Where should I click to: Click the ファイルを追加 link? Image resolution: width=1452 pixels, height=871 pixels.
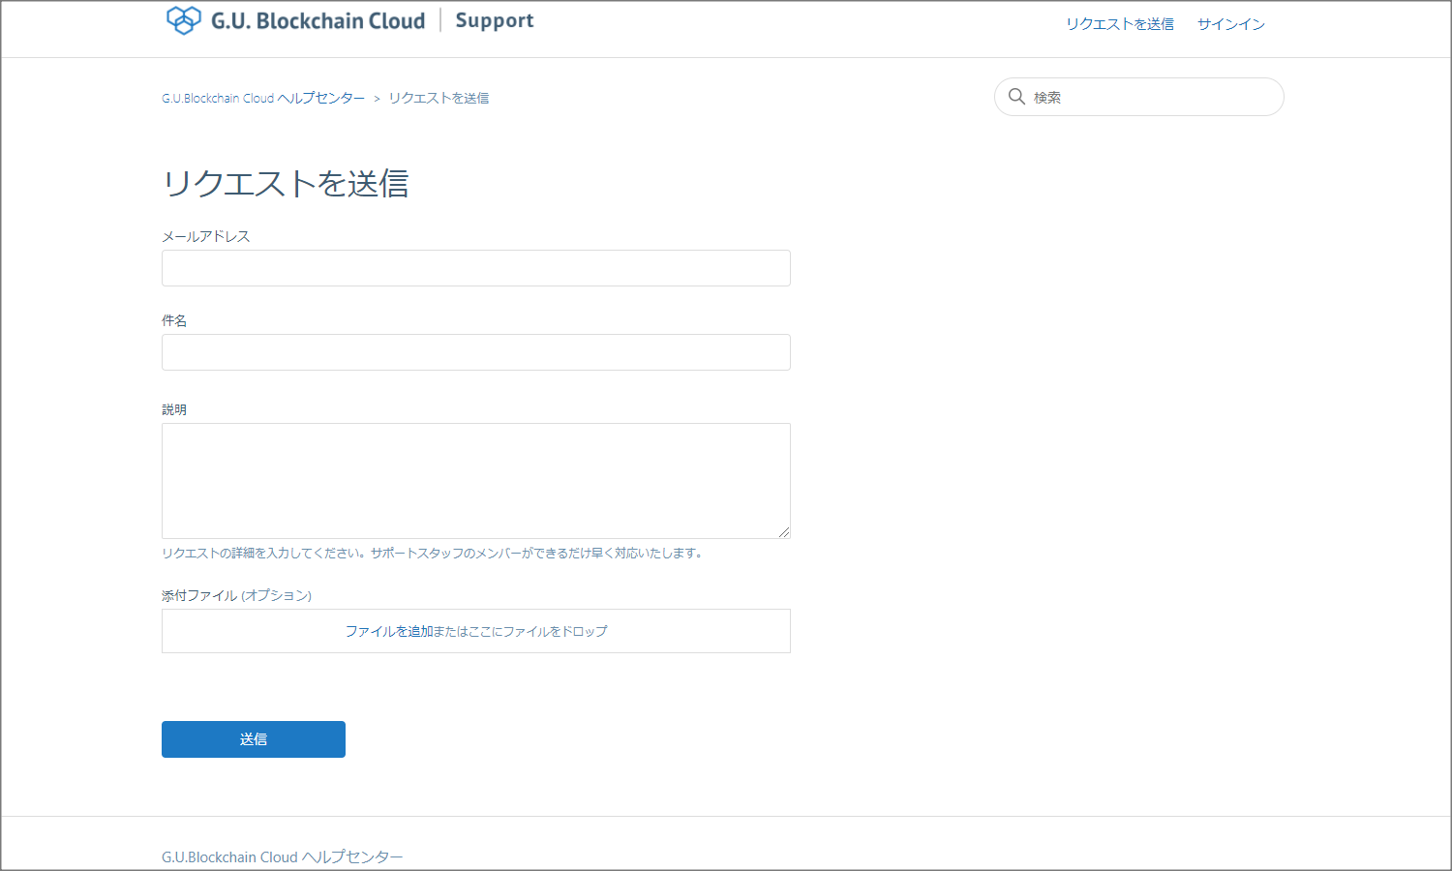pos(389,631)
